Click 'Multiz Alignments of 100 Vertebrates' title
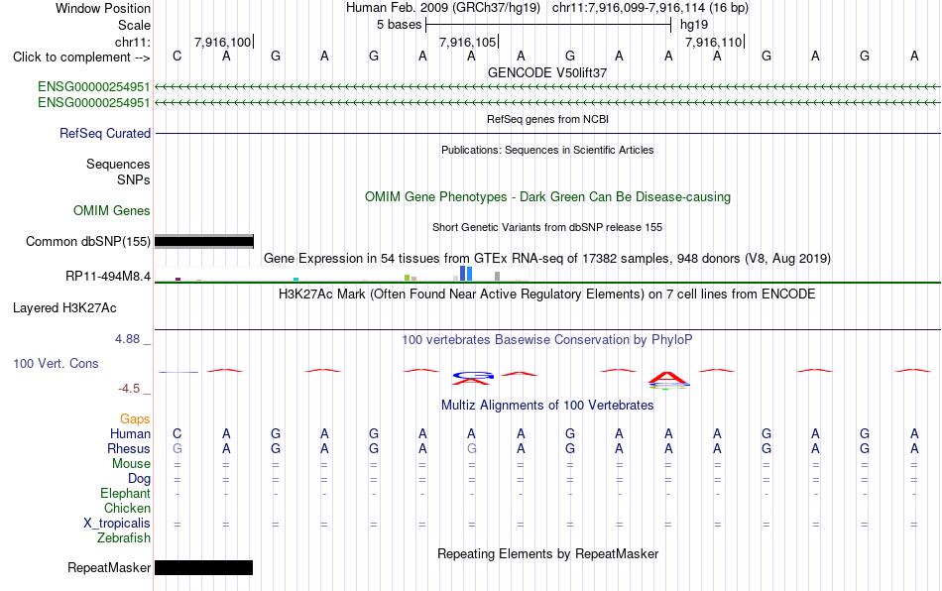942x591 pixels. tap(547, 405)
